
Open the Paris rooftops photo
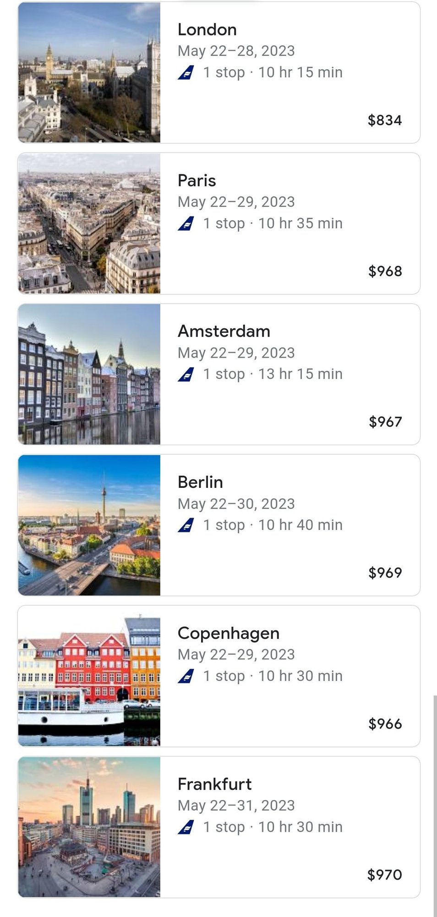[89, 223]
